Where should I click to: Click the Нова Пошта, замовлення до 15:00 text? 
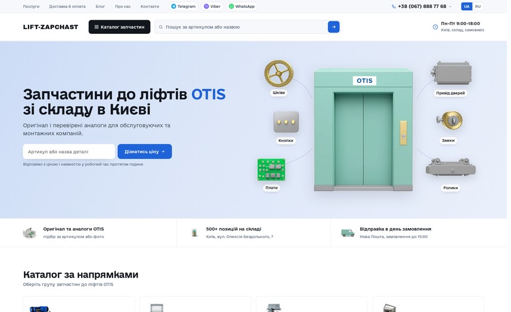click(x=393, y=237)
